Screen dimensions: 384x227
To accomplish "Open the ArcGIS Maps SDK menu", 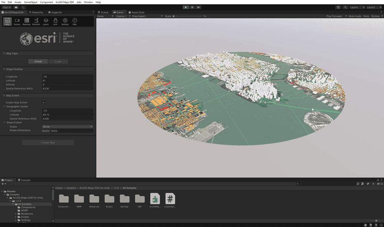I will click(x=64, y=2).
